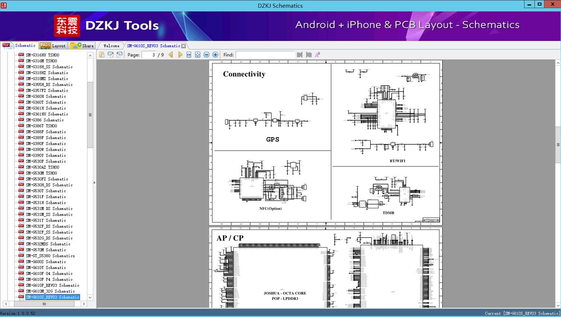Click the copy page icon in toolbar
The width and height of the screenshot is (561, 317).
click(x=102, y=55)
